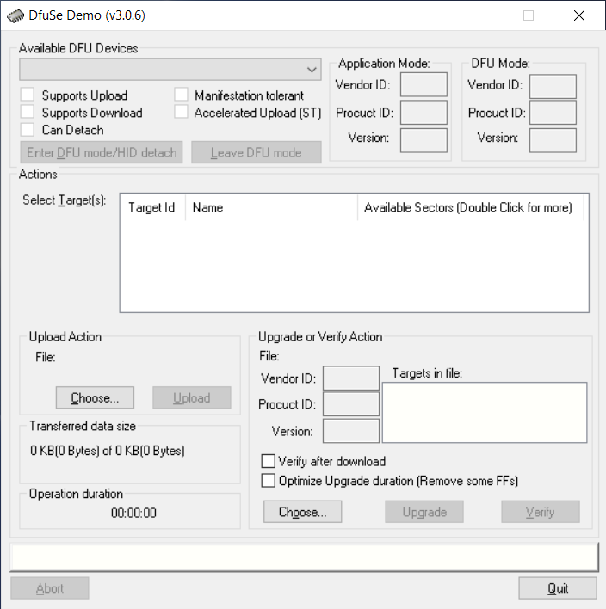606x609 pixels.
Task: Enable Accelerated Upload (ST) checkbox
Action: pos(181,113)
